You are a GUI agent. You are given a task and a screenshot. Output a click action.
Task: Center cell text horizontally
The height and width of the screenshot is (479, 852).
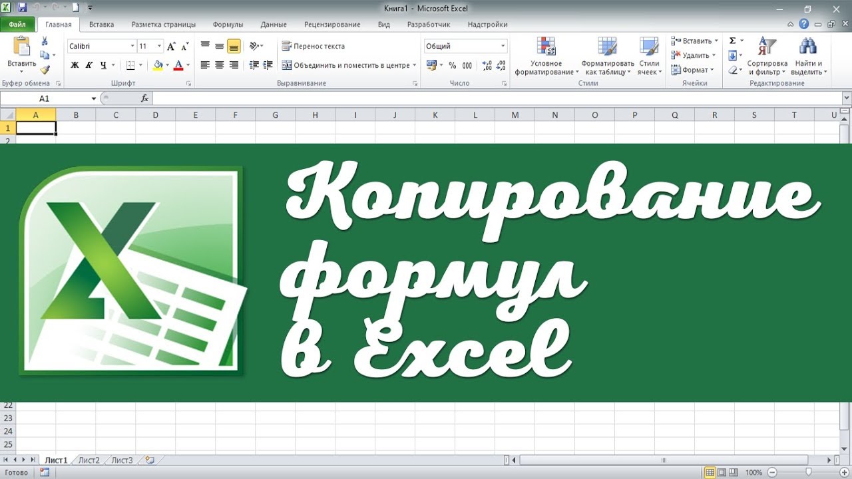point(219,65)
